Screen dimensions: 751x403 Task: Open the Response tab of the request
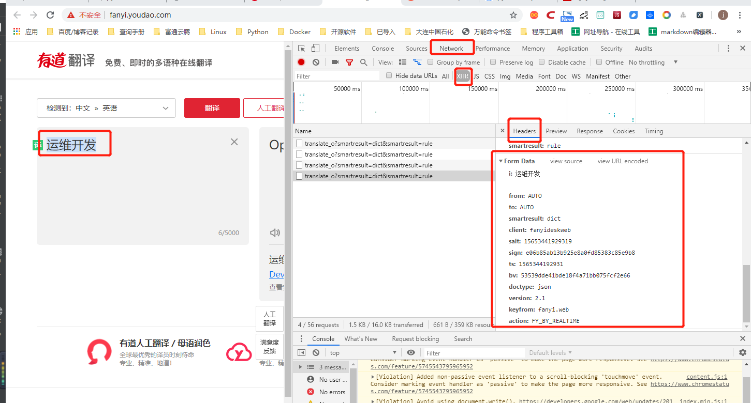(590, 131)
